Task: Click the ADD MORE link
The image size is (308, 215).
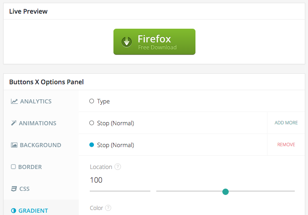Action: point(286,123)
